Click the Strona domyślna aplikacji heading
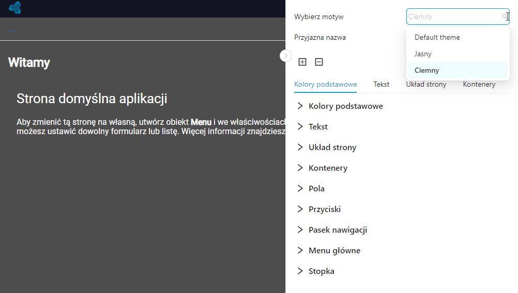The width and height of the screenshot is (518, 293). (x=92, y=99)
